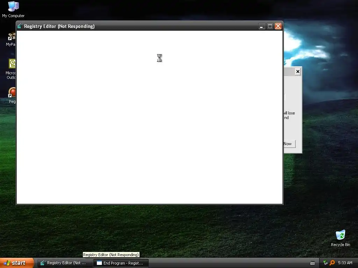
Task: Click the keyboard icon in taskbar
Action: pyautogui.click(x=313, y=263)
